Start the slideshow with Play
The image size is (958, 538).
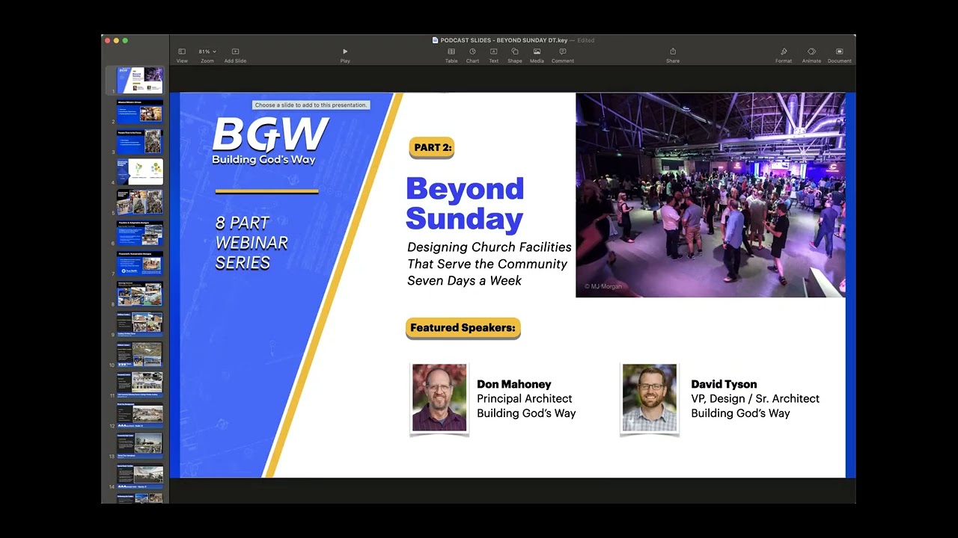pyautogui.click(x=345, y=55)
